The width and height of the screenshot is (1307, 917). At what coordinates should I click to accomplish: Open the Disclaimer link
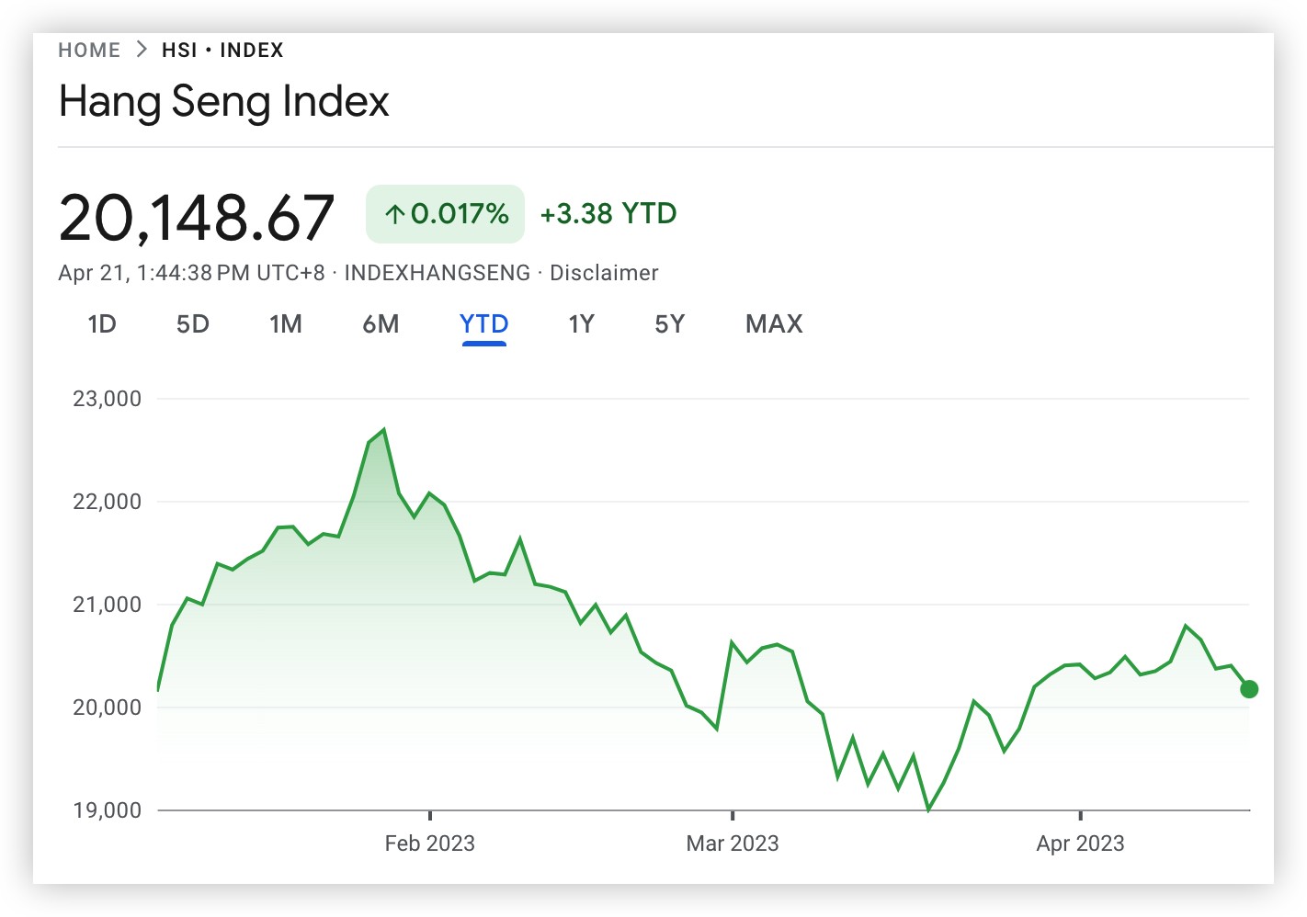(x=604, y=273)
